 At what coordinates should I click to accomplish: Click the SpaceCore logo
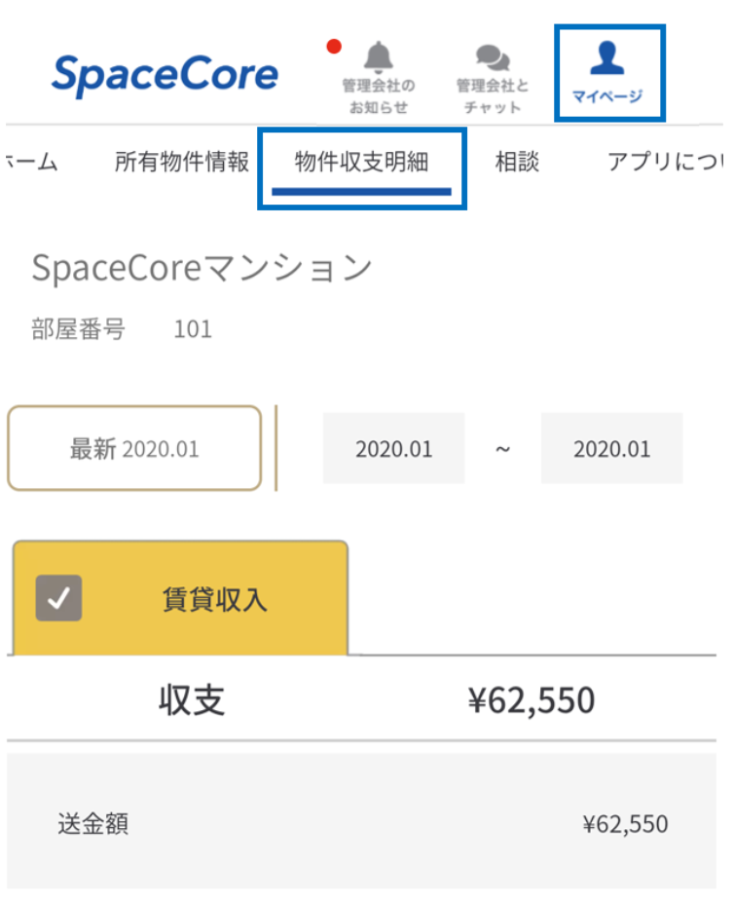pyautogui.click(x=165, y=75)
